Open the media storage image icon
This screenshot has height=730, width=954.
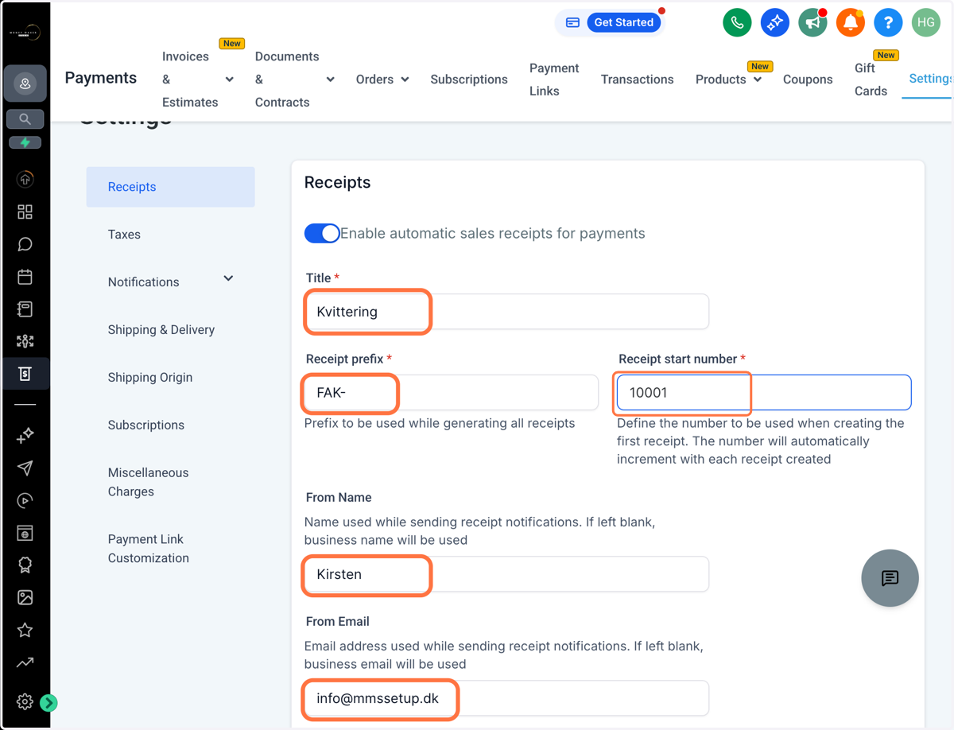[25, 597]
